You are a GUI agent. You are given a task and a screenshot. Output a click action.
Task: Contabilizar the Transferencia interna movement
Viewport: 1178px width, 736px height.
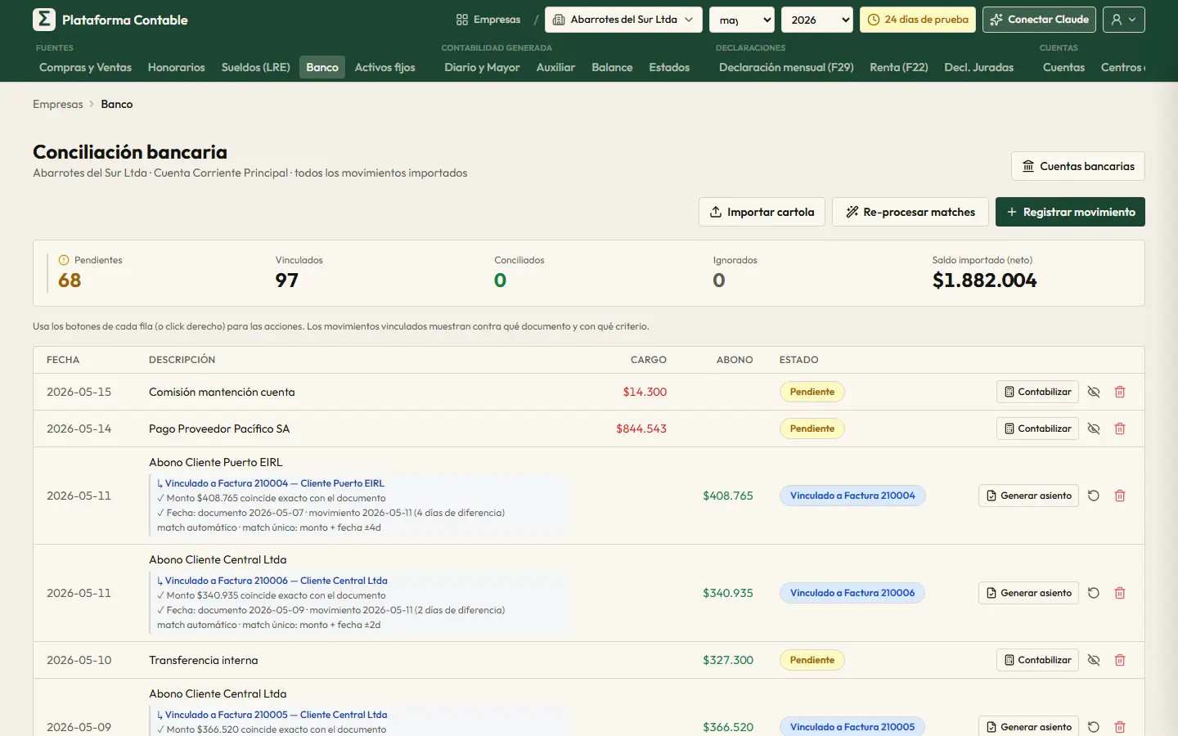pos(1037,660)
